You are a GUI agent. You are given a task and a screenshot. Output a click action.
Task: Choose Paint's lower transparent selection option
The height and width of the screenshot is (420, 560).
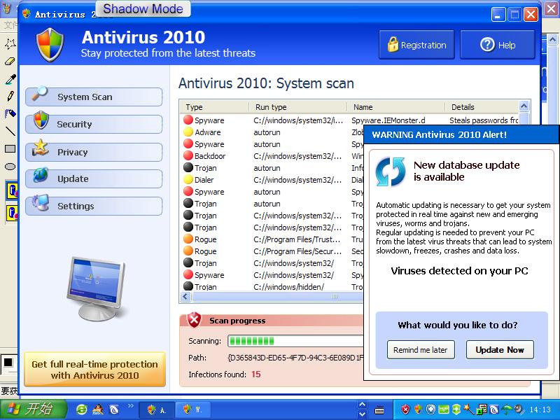[x=12, y=213]
